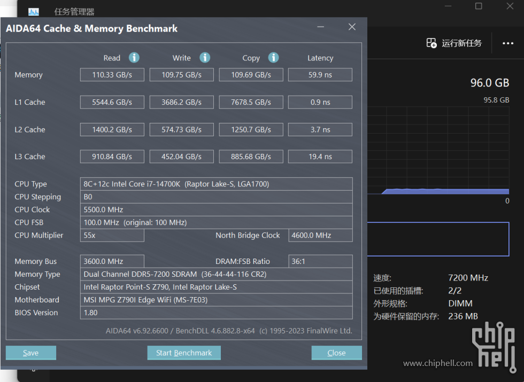Click North Bridge Clock field 4600.0 MHz
This screenshot has width=524, height=382.
click(x=320, y=236)
